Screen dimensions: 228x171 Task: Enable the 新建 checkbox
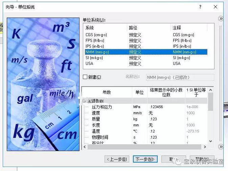click(x=85, y=77)
